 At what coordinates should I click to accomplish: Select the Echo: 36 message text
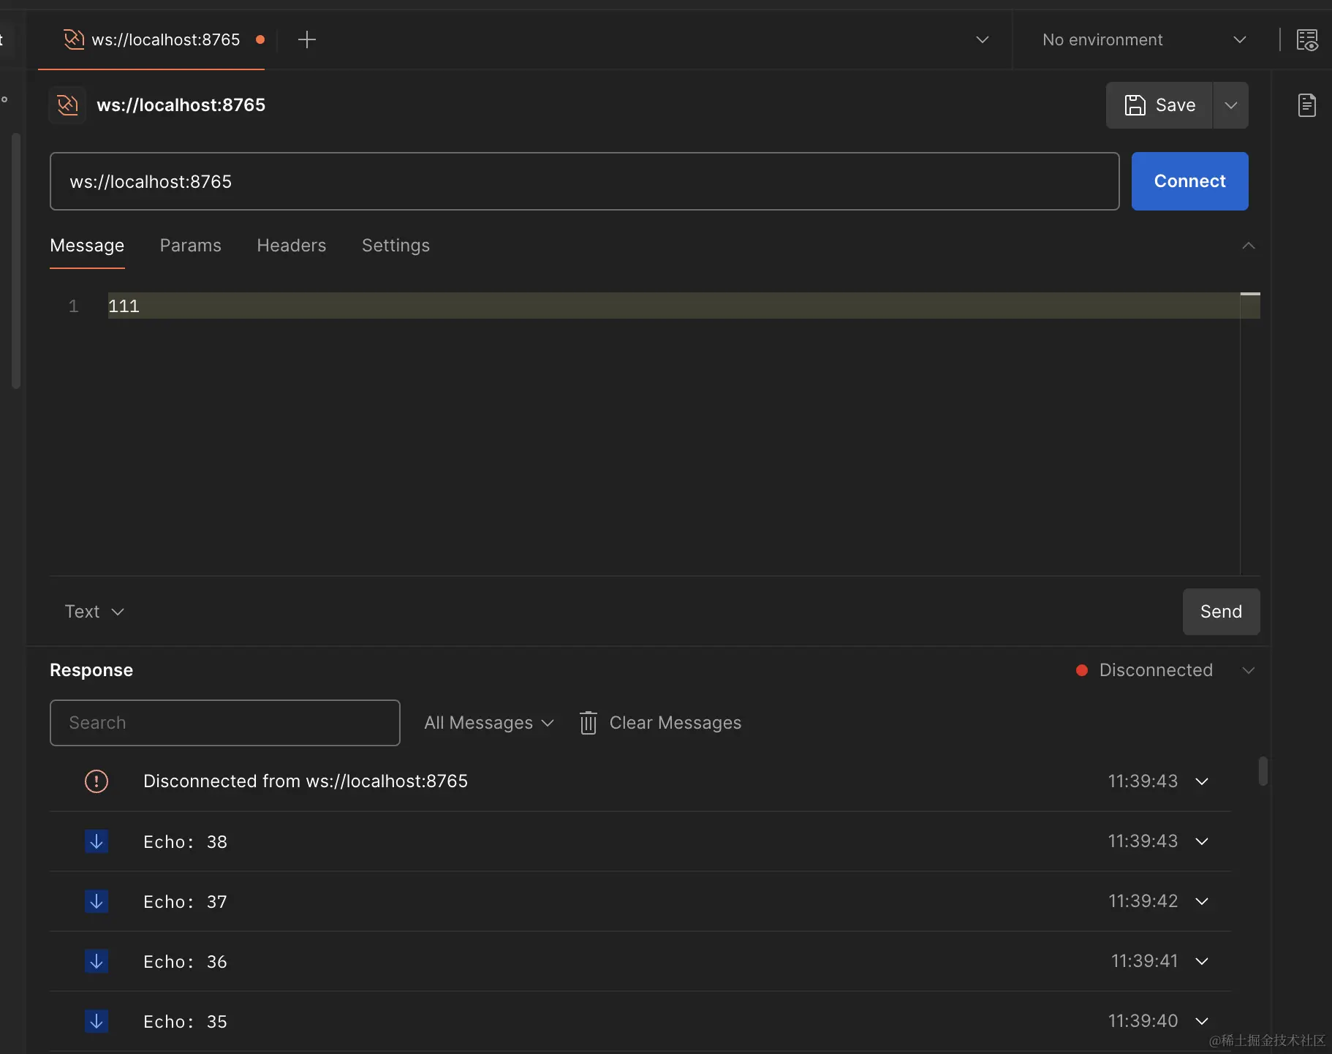tap(186, 962)
